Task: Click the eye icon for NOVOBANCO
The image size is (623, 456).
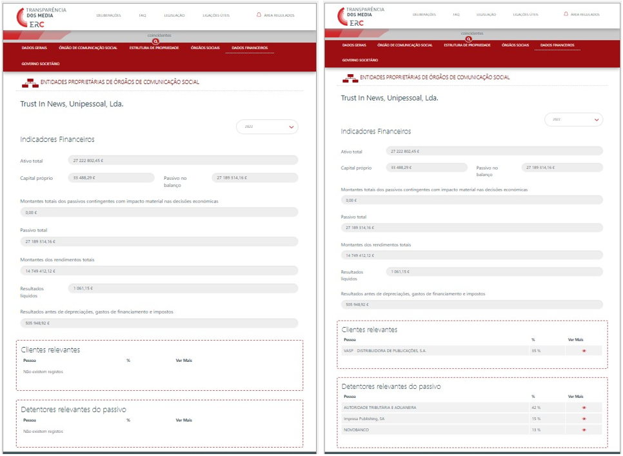Action: point(584,430)
